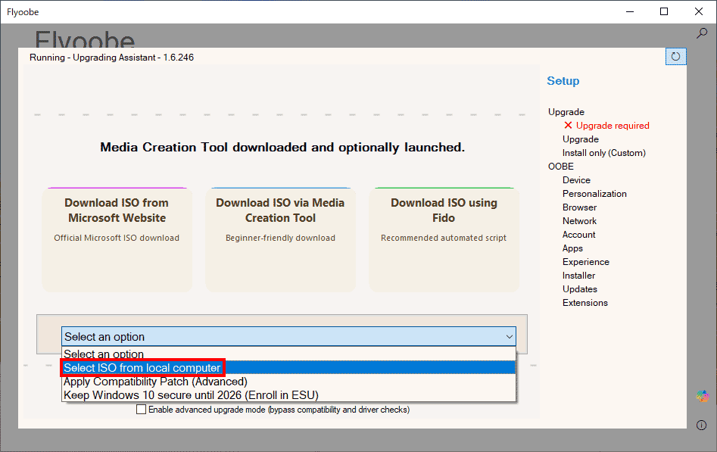
Task: Open the Experience section
Action: pos(586,262)
